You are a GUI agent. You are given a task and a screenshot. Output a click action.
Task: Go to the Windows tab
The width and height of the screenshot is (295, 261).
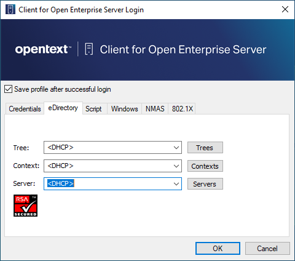pos(125,109)
